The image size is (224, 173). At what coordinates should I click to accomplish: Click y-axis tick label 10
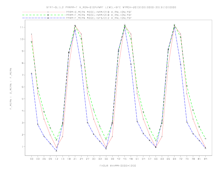tap(22, 39)
